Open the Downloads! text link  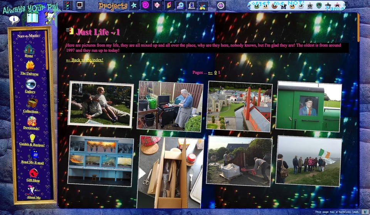(31, 128)
